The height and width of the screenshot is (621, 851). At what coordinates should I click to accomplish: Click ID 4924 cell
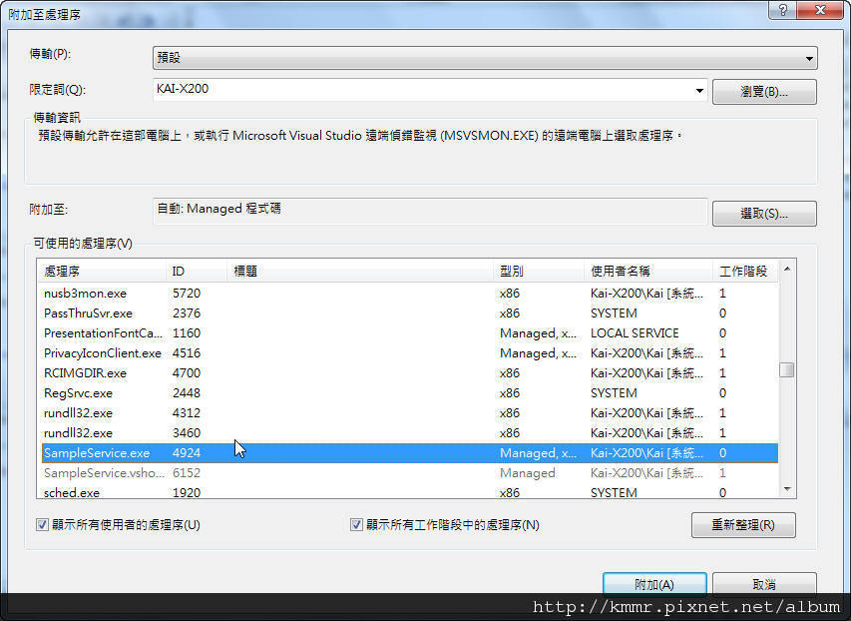187,453
